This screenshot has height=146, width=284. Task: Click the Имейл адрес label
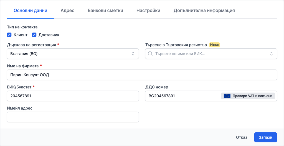pyautogui.click(x=20, y=108)
